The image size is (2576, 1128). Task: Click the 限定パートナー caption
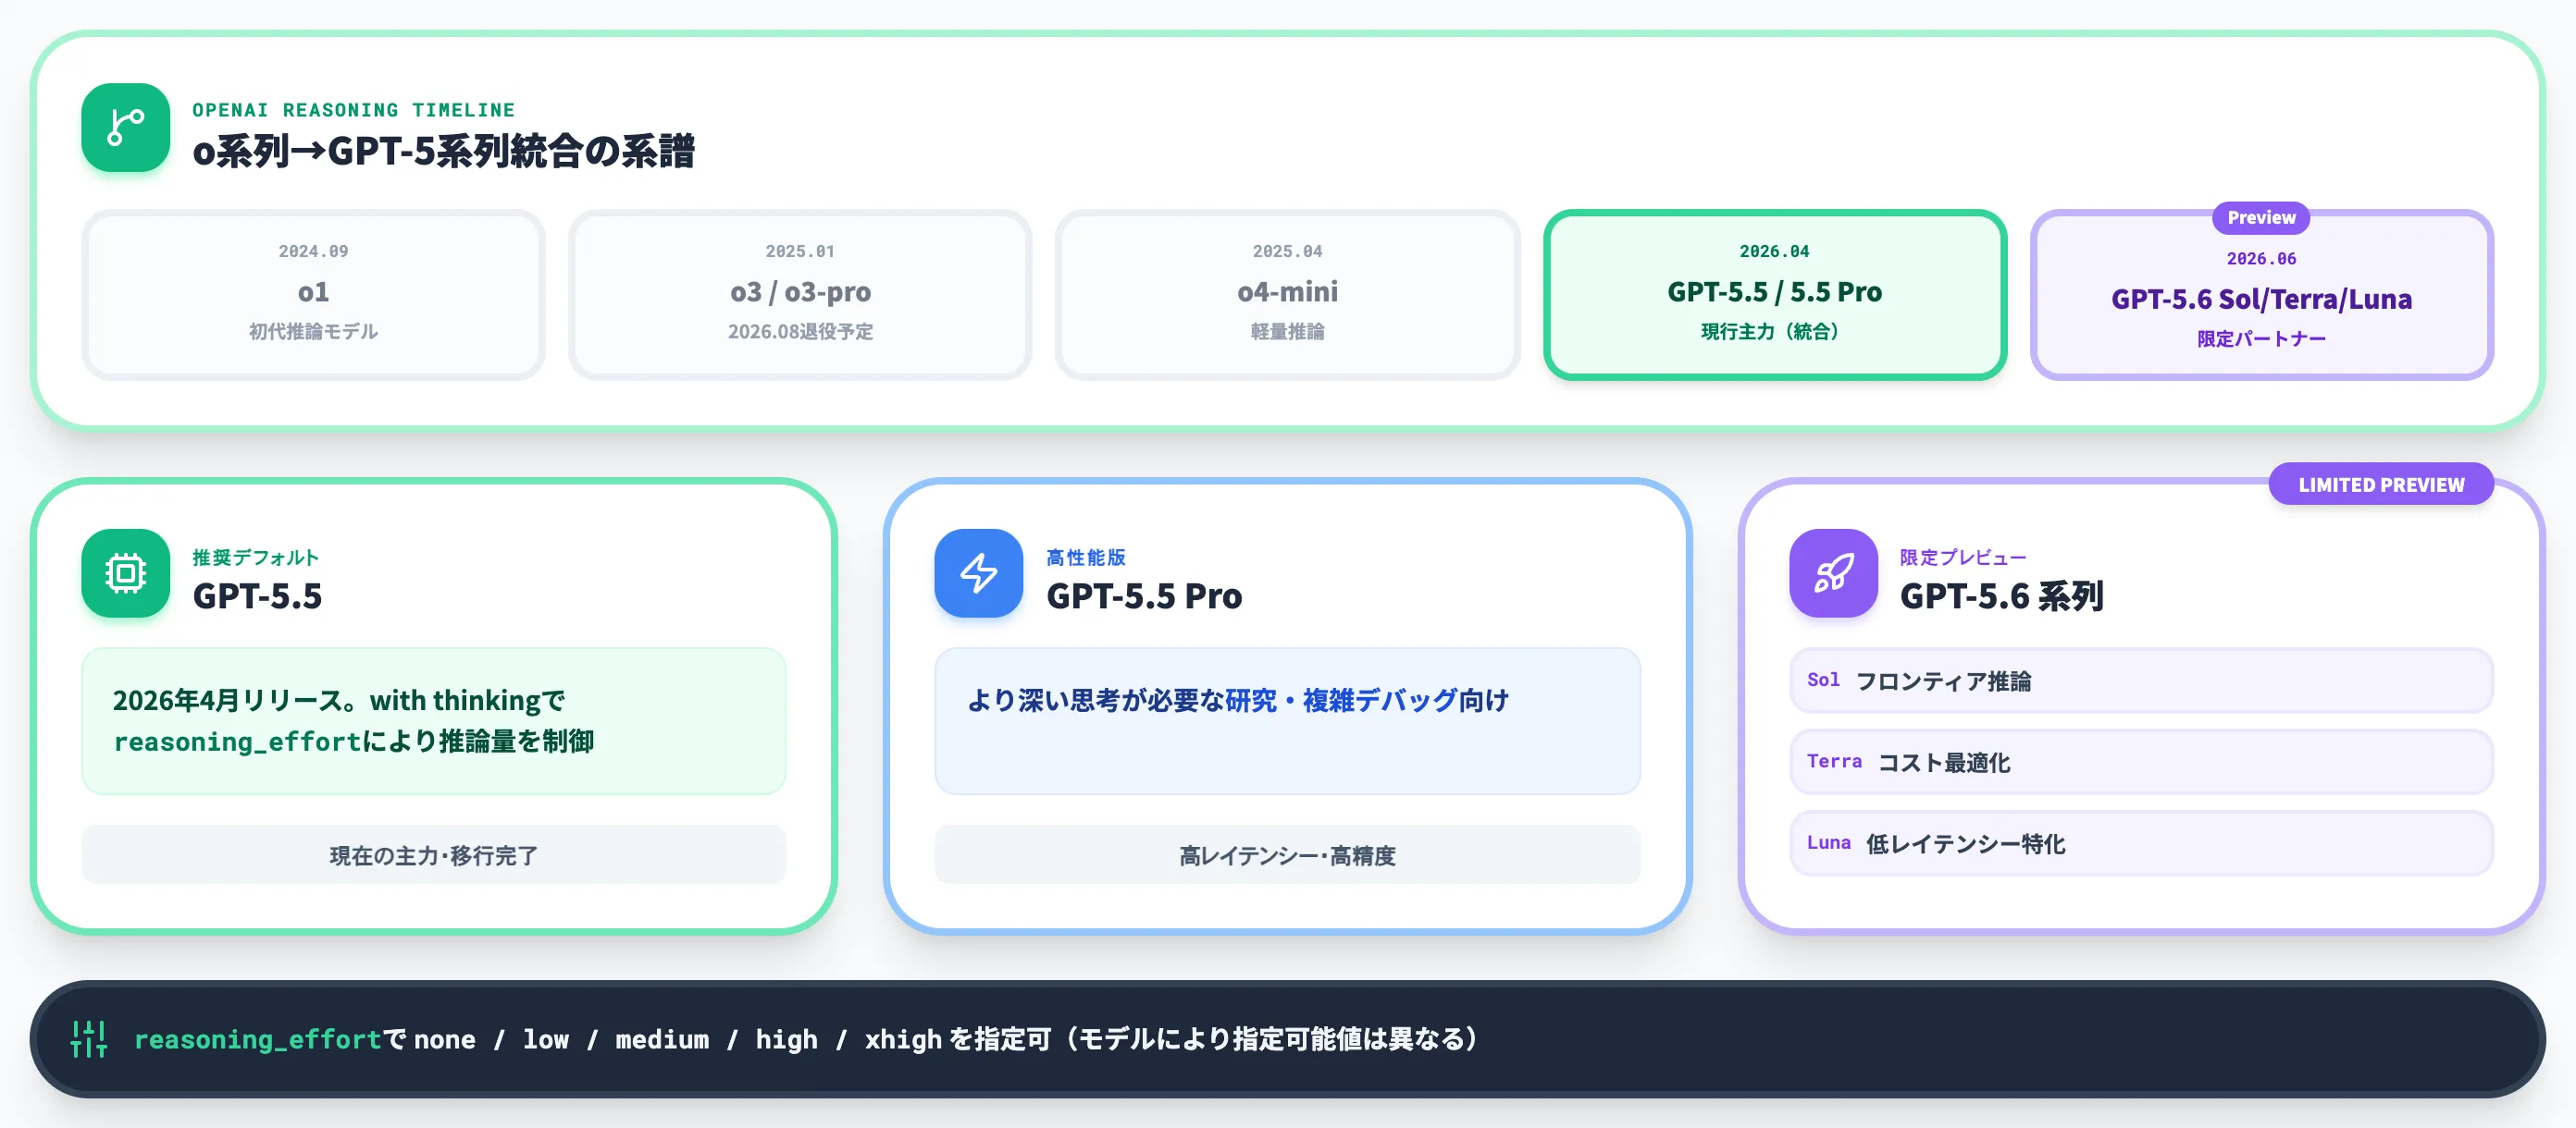(x=2261, y=338)
